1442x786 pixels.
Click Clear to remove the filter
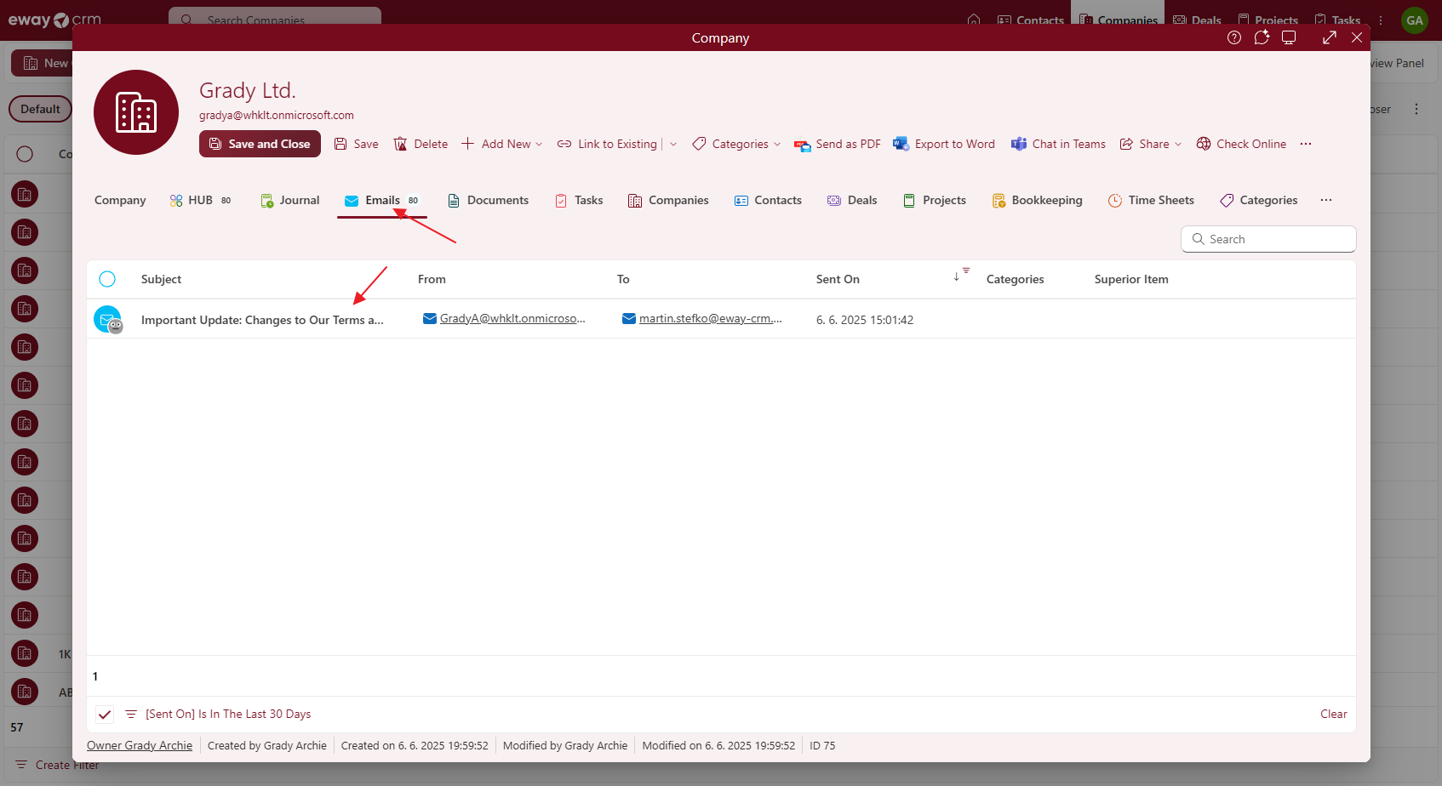point(1334,715)
